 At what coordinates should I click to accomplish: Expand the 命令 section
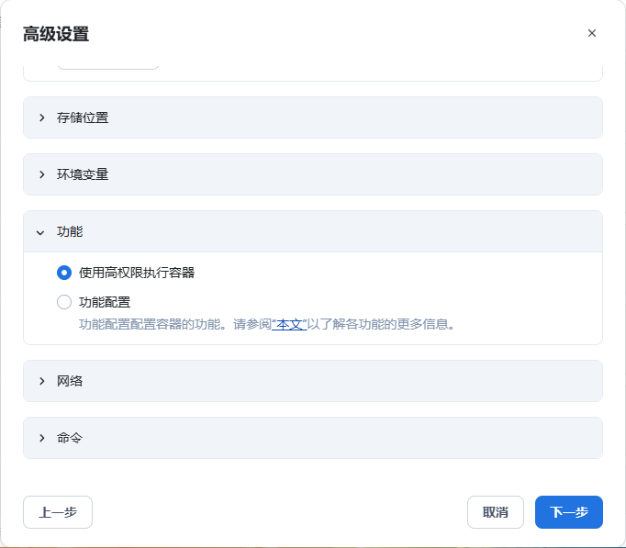coord(313,438)
